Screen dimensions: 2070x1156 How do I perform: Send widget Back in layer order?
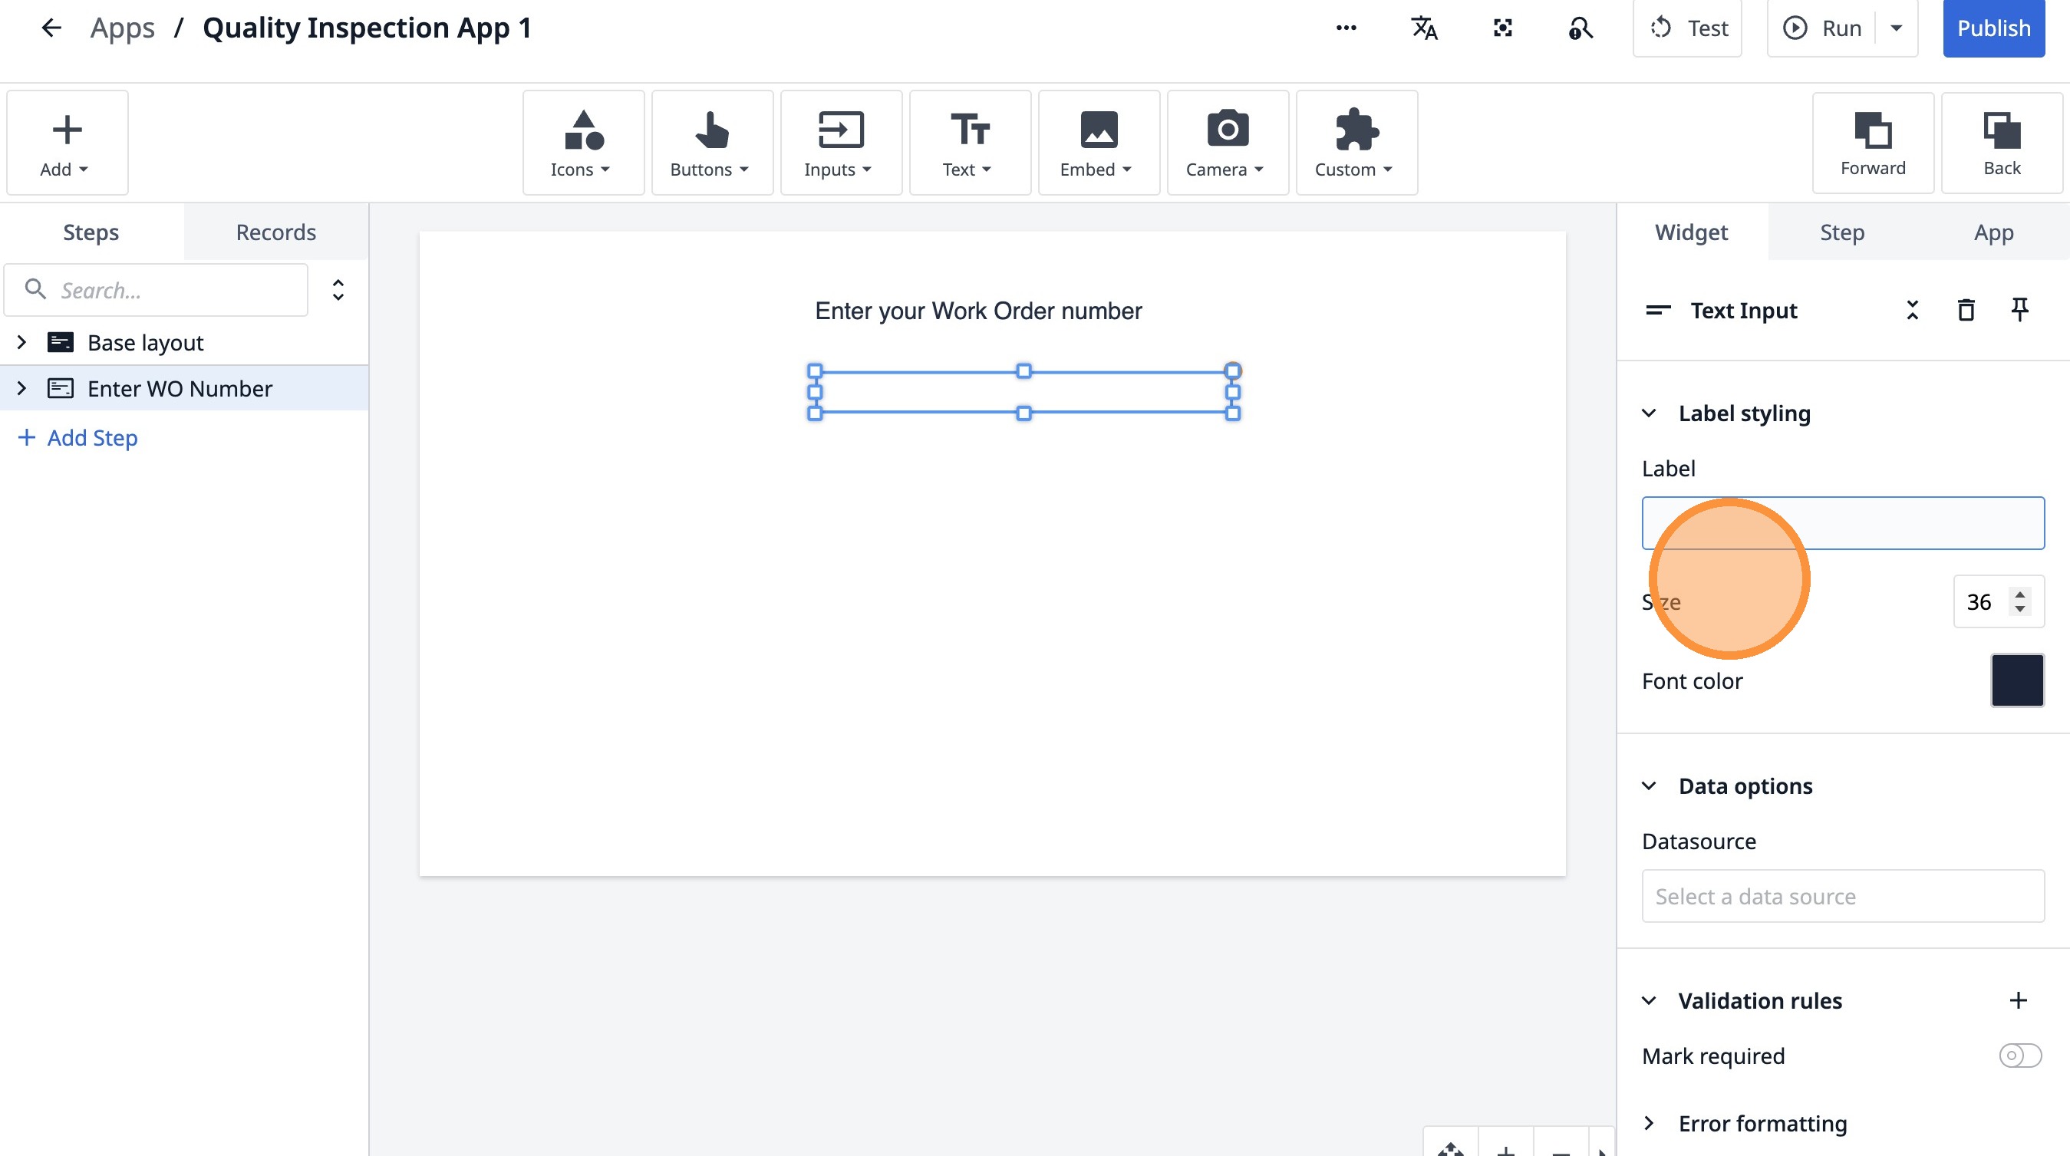[x=2001, y=143]
